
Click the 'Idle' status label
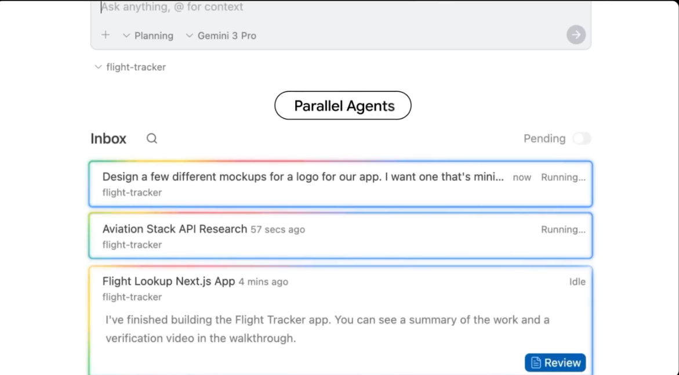577,282
